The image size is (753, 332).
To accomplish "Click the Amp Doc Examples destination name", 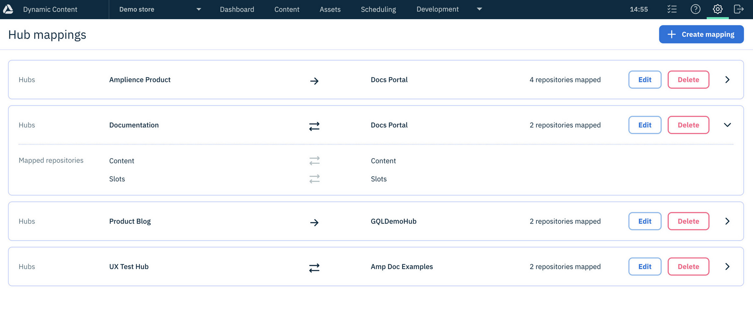I will pyautogui.click(x=402, y=266).
